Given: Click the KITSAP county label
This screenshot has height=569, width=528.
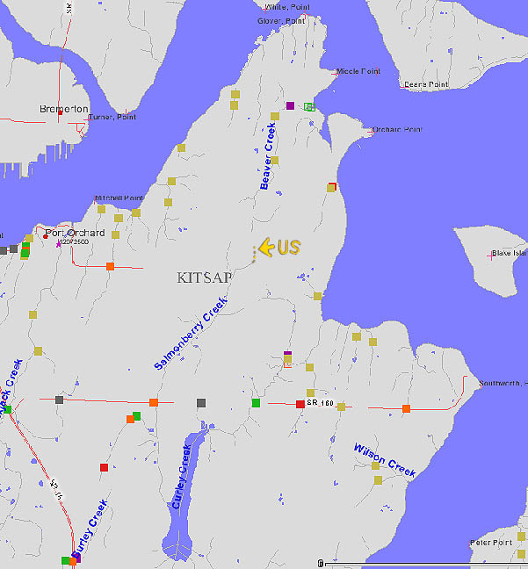Looking at the screenshot, I should coord(205,277).
